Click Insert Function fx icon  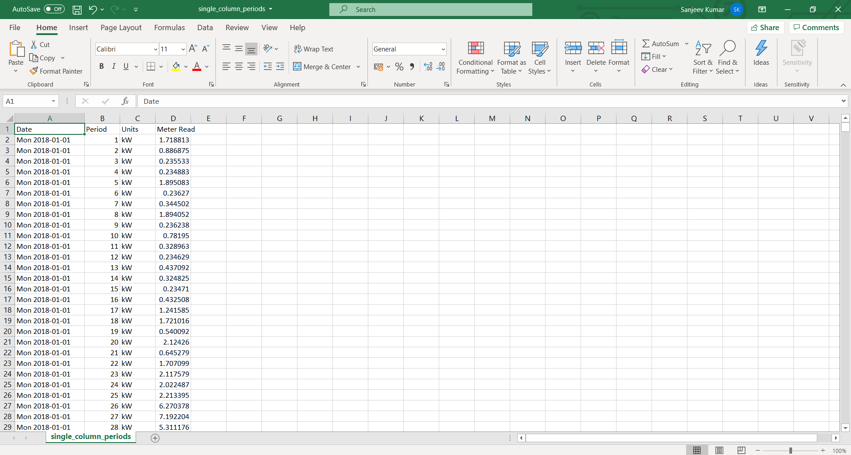pos(125,101)
